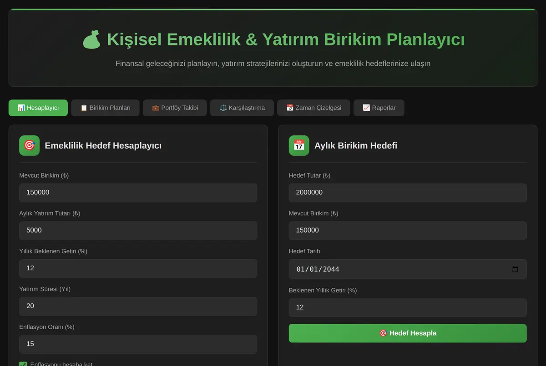The height and width of the screenshot is (366, 546).
Task: Click the Aylık Birikim Hedefi heading
Action: point(356,146)
